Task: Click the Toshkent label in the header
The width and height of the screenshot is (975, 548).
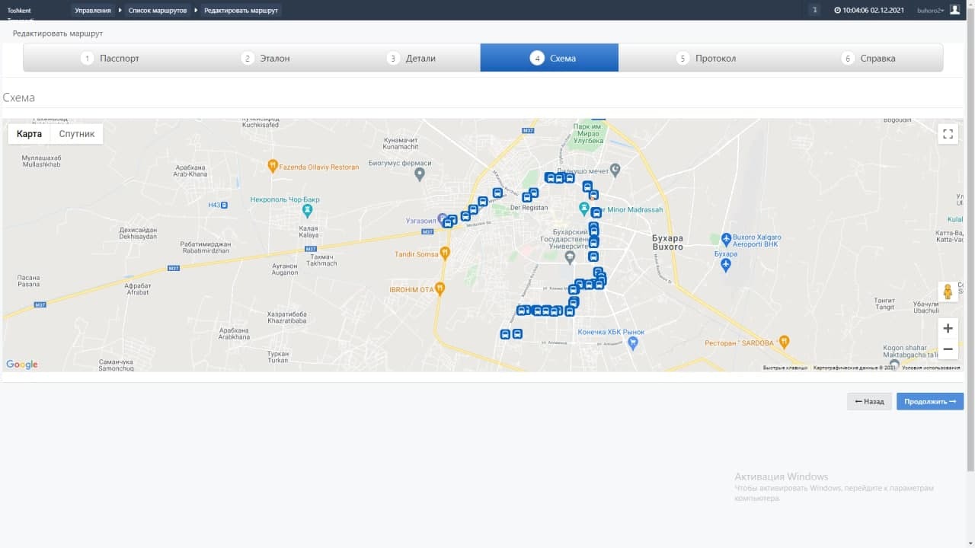Action: coord(18,11)
